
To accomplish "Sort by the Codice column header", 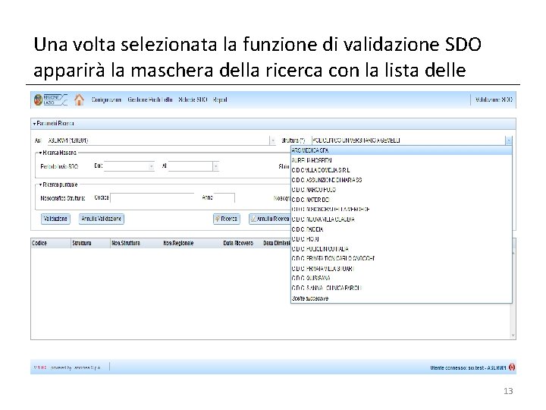I will coord(51,244).
